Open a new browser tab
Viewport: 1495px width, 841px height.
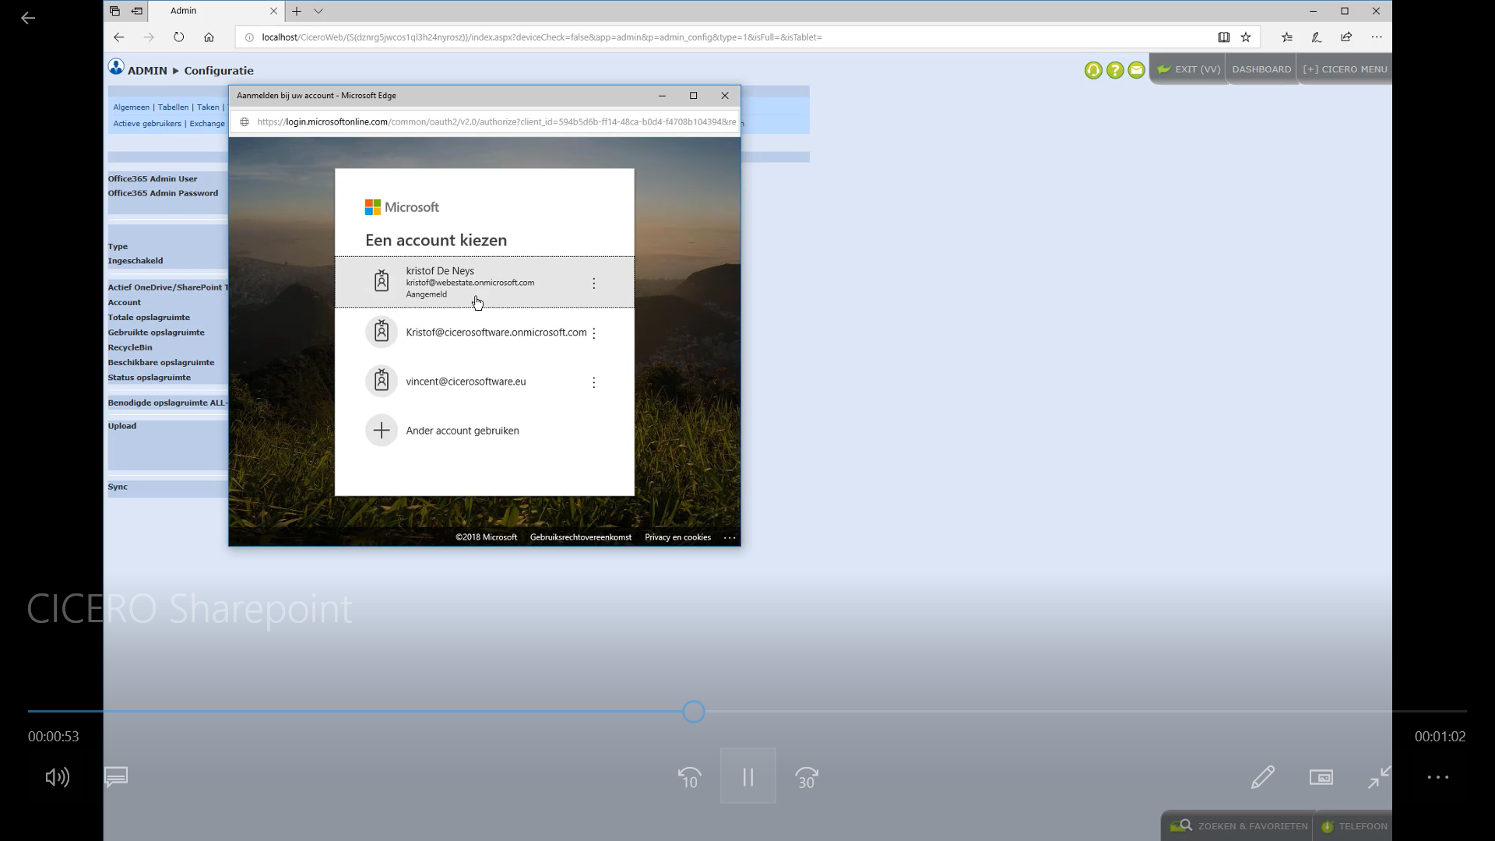pos(297,11)
